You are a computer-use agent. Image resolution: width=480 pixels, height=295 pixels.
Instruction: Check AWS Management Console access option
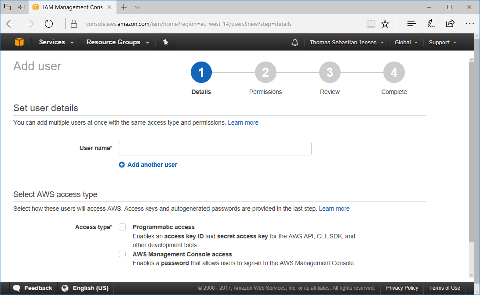[122, 254]
